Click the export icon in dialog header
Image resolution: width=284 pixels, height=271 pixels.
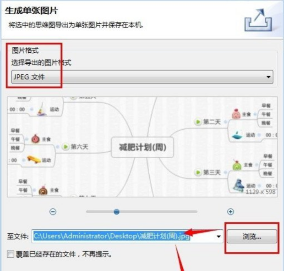258,20
